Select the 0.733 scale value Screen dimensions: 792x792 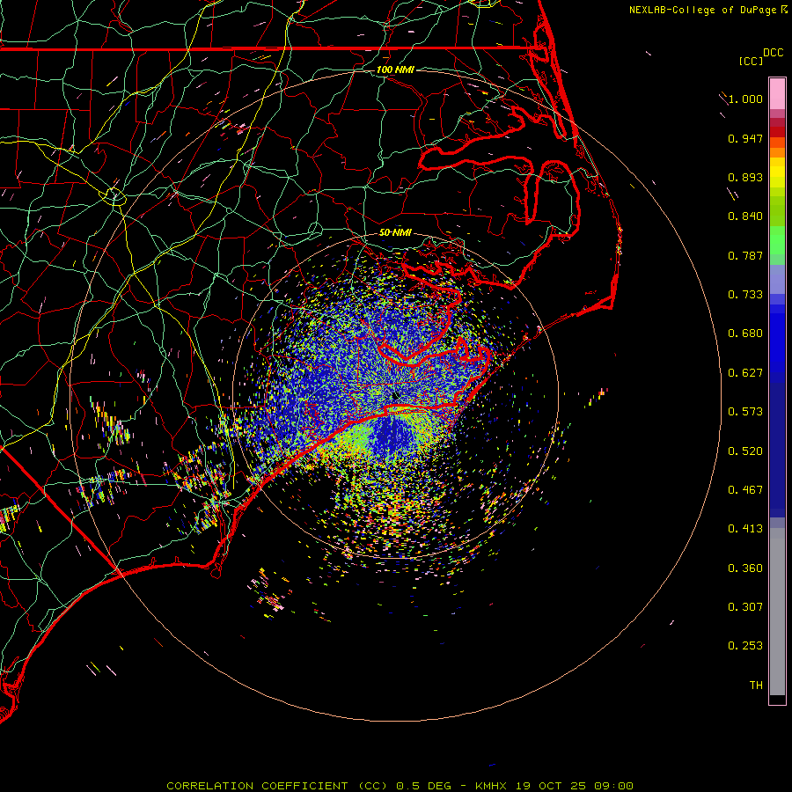coord(745,295)
